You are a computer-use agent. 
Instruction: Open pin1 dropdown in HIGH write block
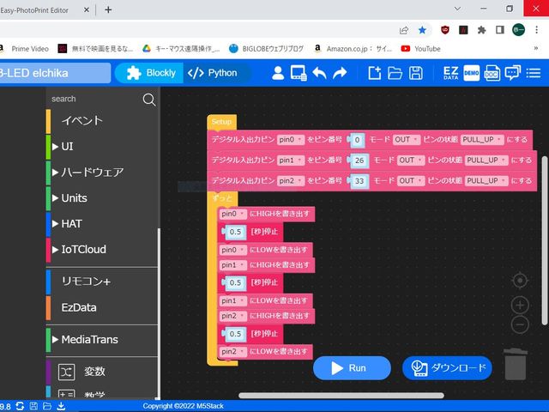point(232,265)
